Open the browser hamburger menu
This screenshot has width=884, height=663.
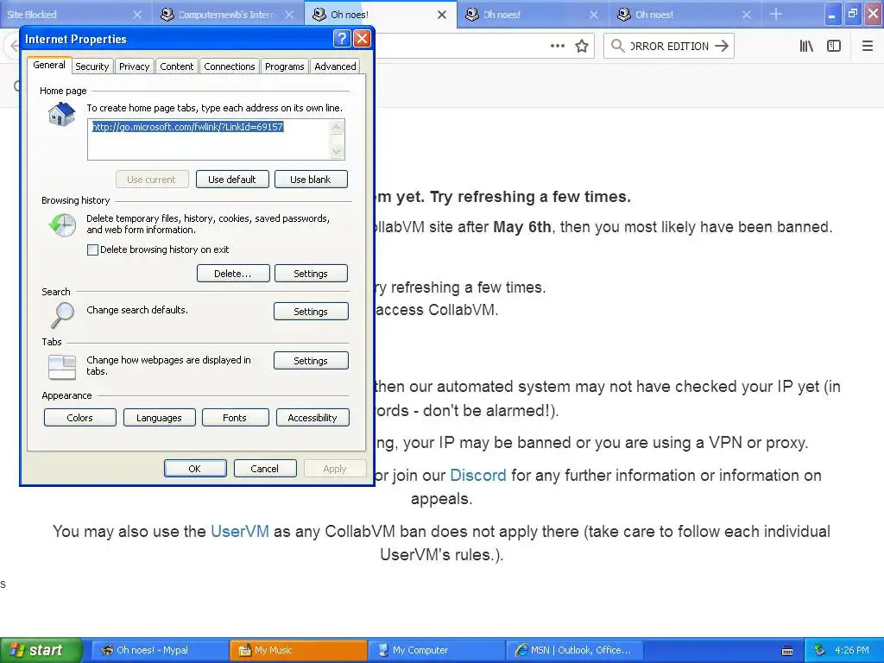click(868, 47)
